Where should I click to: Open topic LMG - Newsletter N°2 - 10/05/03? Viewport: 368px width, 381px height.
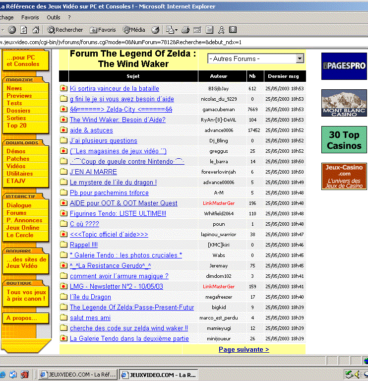(x=117, y=286)
